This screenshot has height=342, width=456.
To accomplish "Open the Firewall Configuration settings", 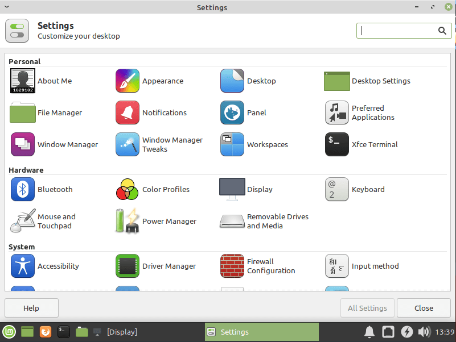I will point(232,266).
